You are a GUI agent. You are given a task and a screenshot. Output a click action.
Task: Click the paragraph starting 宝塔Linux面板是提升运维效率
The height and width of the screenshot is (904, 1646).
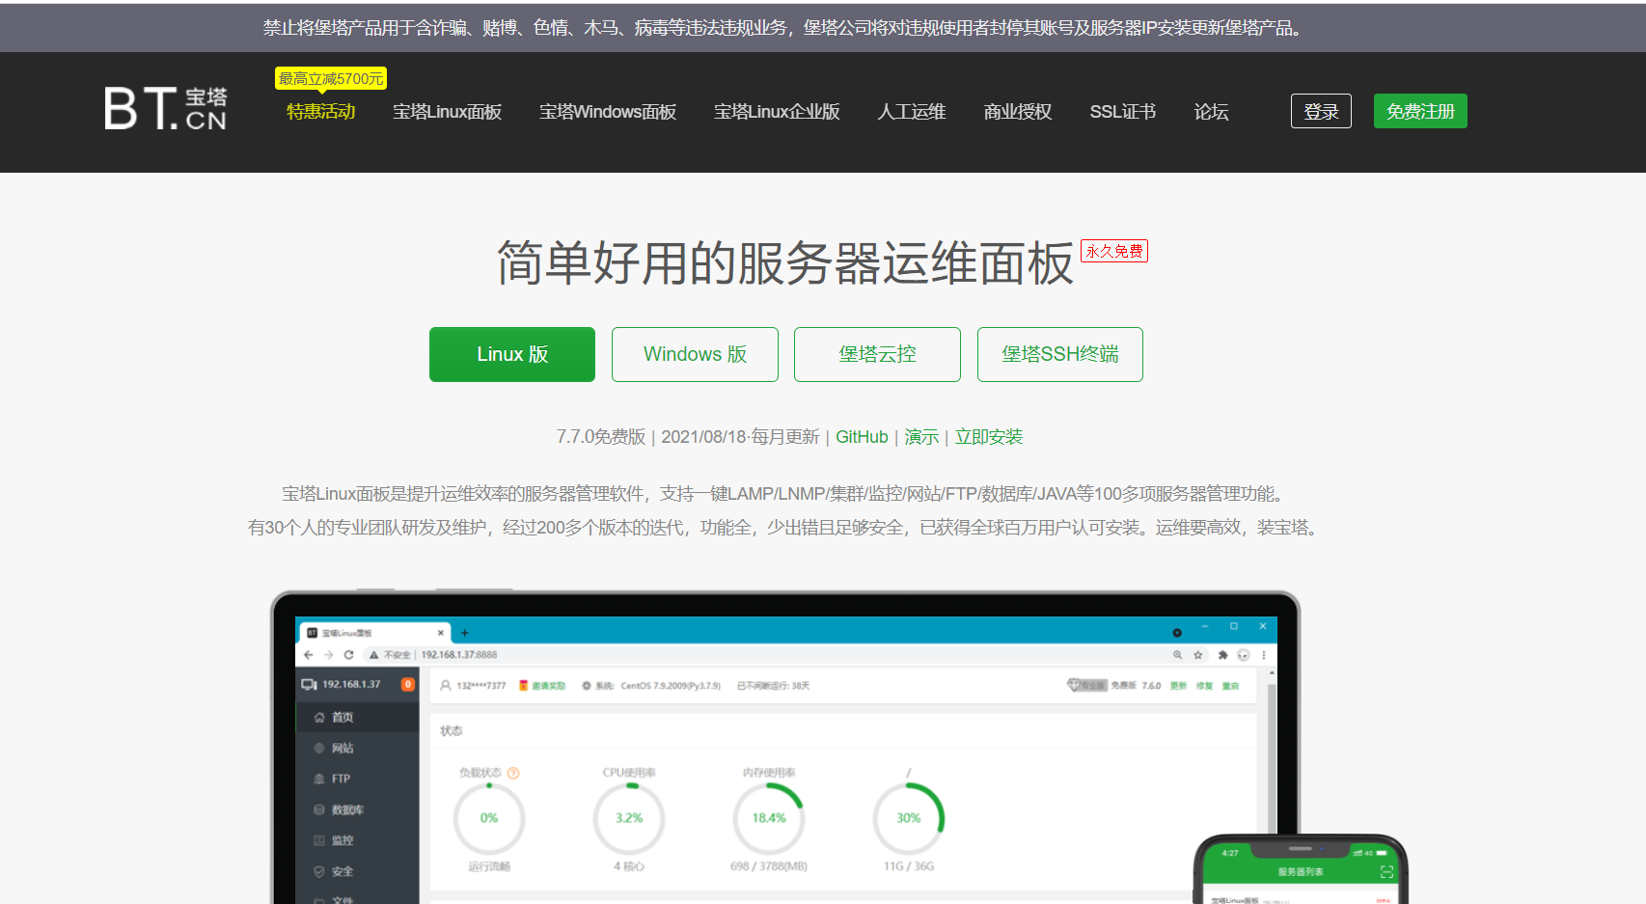(x=785, y=494)
